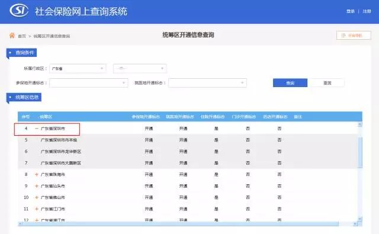Click the 首页 breadcrumb link
The height and width of the screenshot is (234, 379).
point(22,36)
